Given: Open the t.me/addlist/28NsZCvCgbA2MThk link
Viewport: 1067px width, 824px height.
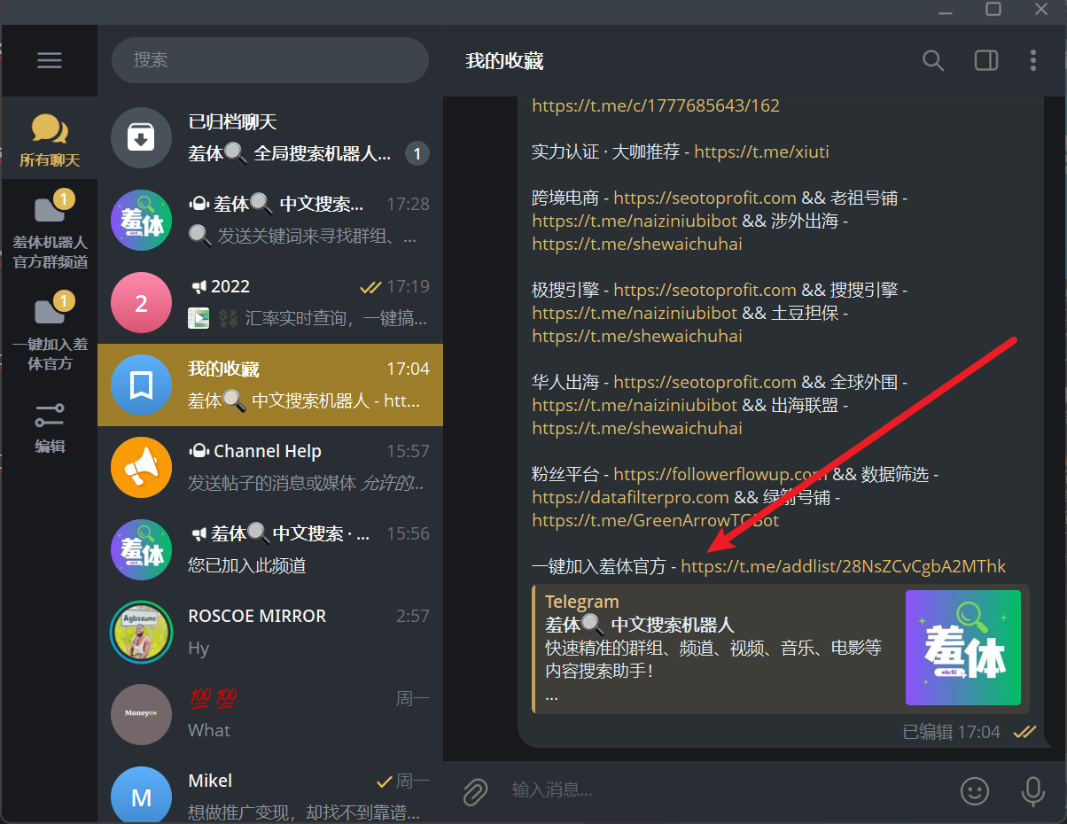Looking at the screenshot, I should coord(844,566).
